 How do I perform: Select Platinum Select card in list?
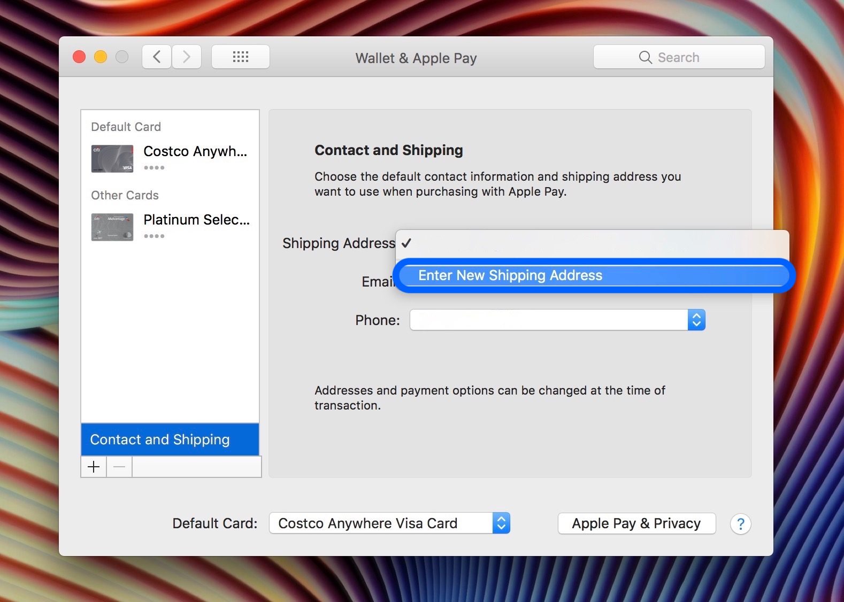point(170,227)
